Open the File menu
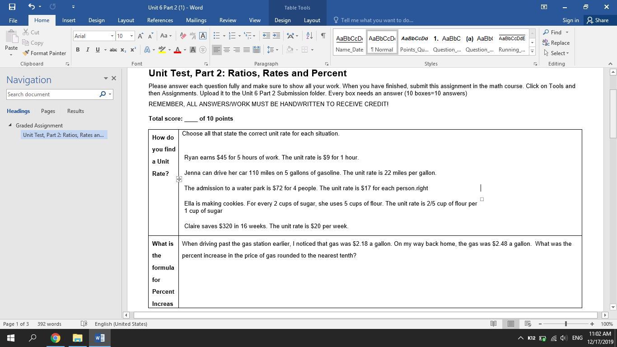 (13, 20)
